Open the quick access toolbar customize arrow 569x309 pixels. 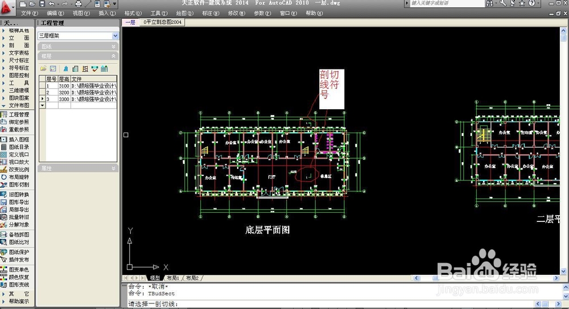point(115,4)
